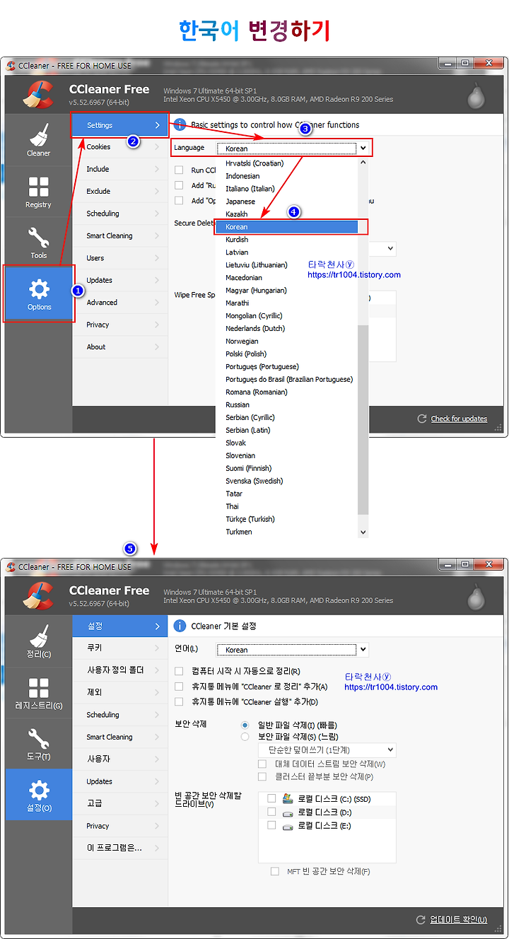Toggle 'Run CCl...' checkbox in English window
The image size is (509, 939).
point(178,170)
